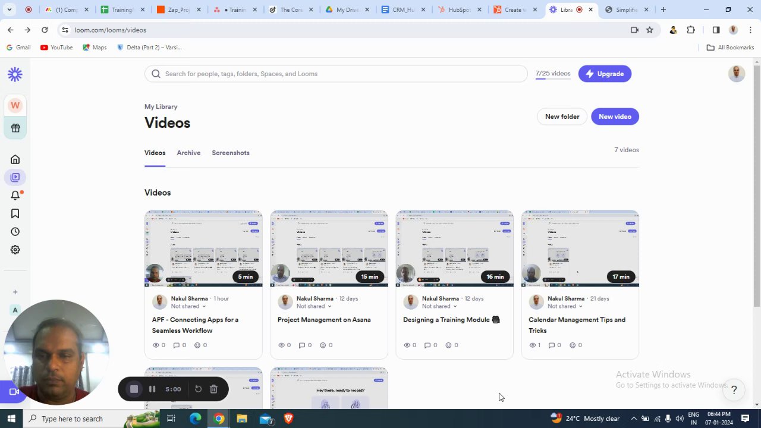Open the Maps bookmark
Screen dimensions: 761x428
95,48
